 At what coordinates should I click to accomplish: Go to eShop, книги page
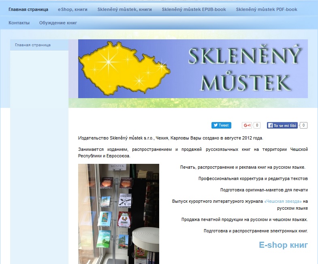tap(73, 10)
